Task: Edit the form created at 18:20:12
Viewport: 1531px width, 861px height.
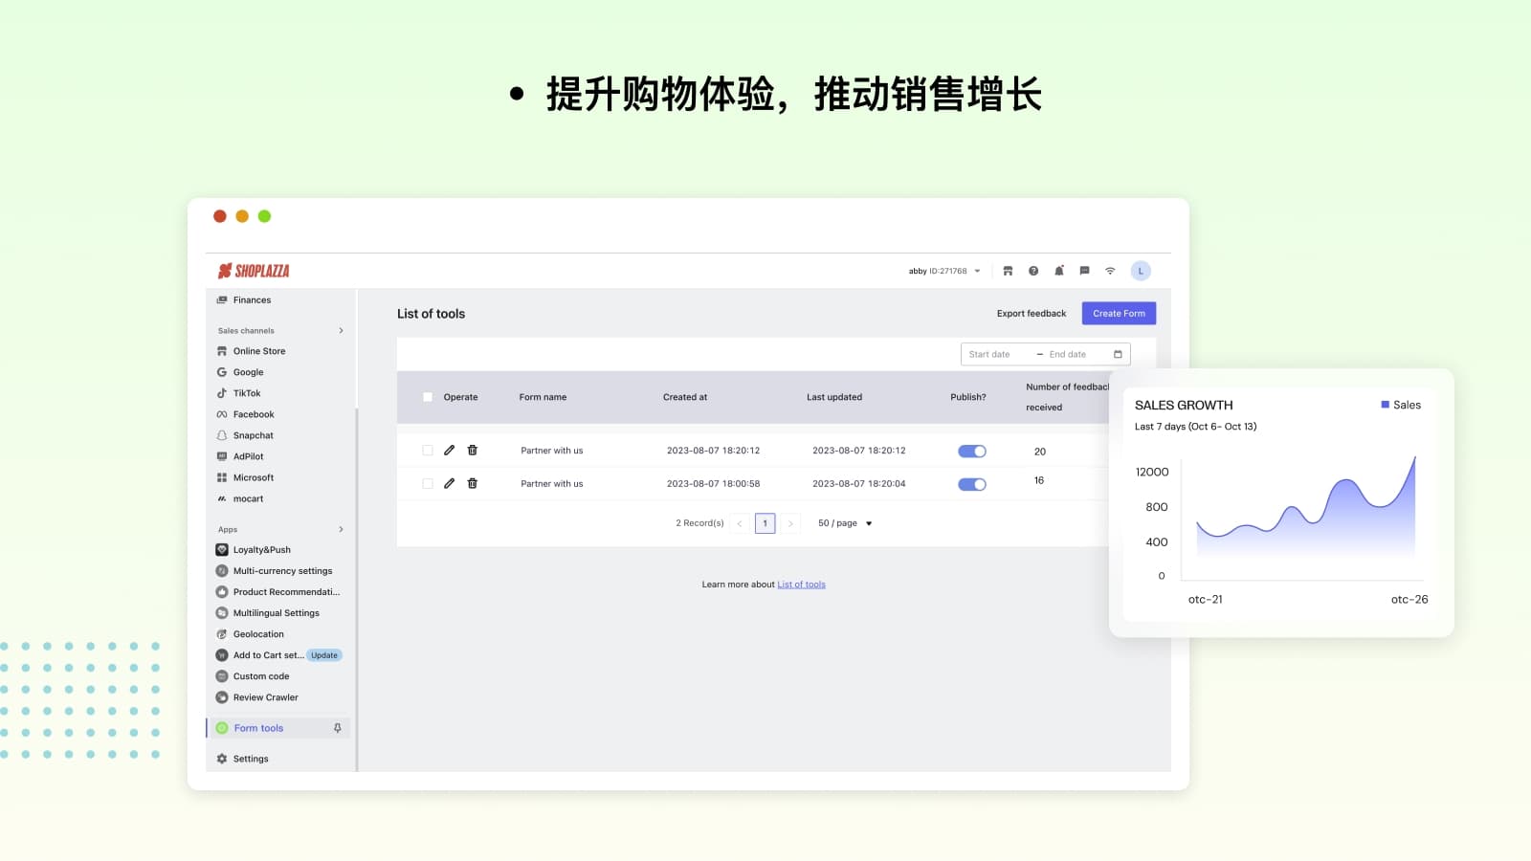Action: pos(449,450)
